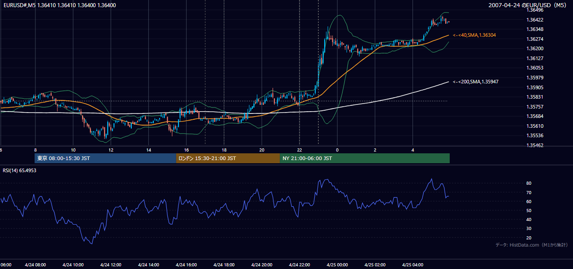Image resolution: width=573 pixels, height=269 pixels.
Task: Click the 4/24 20:00 time axis label
Action: (261, 265)
